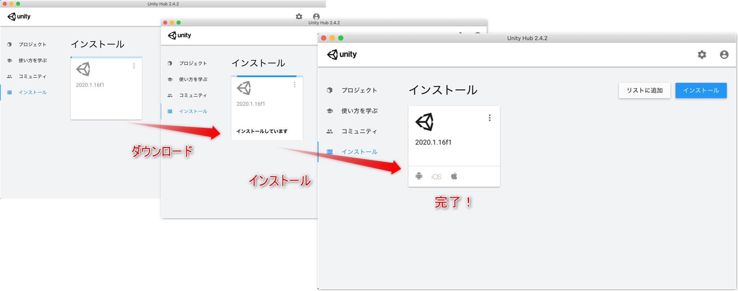This screenshot has height=291, width=738.
Task: Click インストール list icon in back-left window sidebar
Action: (x=9, y=92)
